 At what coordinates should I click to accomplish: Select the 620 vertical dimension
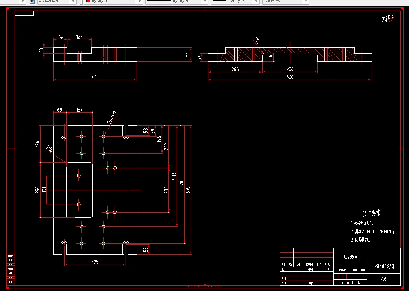coord(181,184)
